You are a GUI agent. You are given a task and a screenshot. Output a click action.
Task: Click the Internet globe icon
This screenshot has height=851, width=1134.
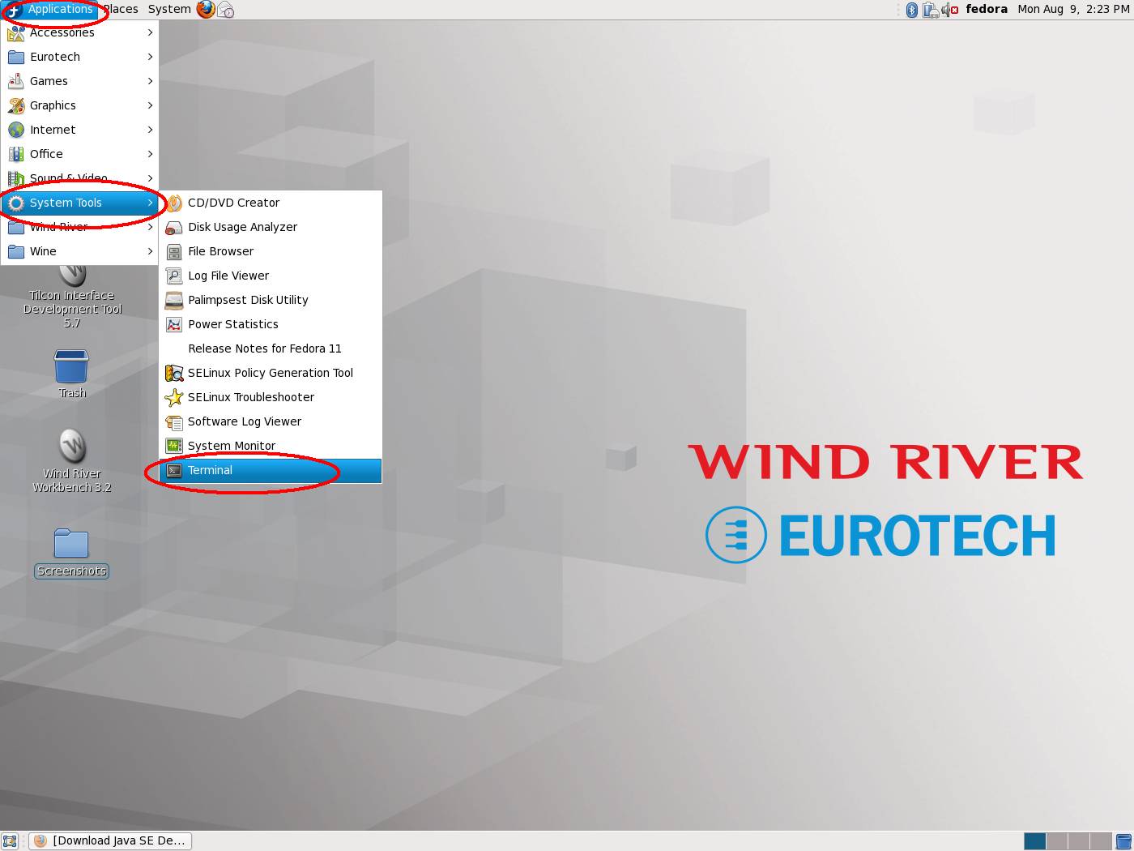16,130
